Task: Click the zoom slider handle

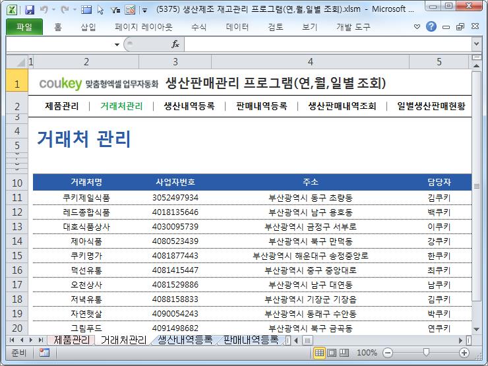Action: (x=426, y=352)
